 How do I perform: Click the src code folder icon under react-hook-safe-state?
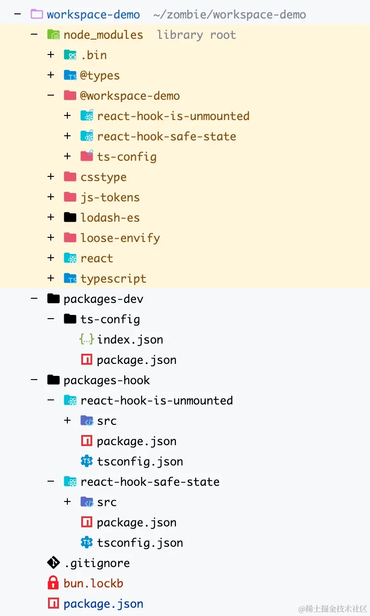(87, 501)
